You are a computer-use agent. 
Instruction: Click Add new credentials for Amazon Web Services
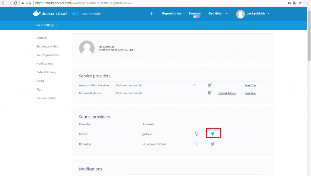coord(129,85)
